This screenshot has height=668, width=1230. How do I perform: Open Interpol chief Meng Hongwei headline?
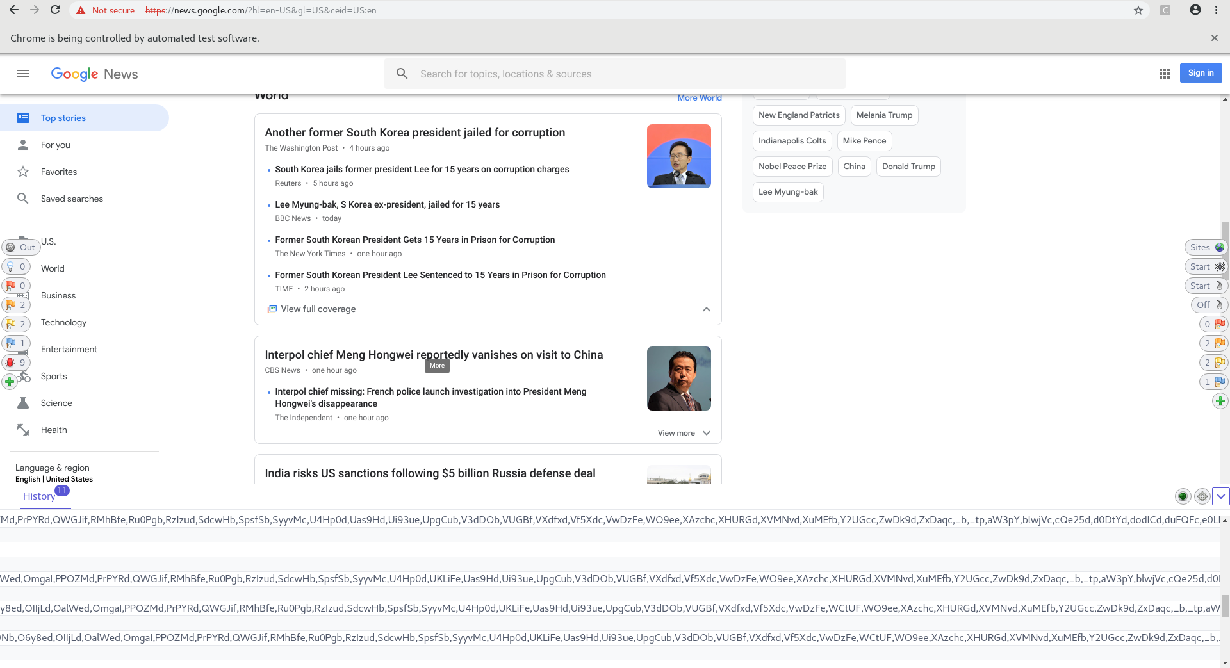434,355
